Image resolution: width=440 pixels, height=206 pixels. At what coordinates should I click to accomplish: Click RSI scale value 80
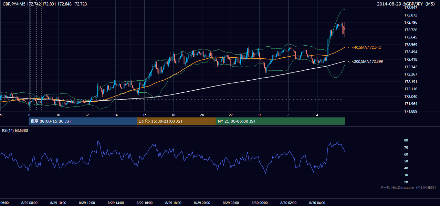click(x=406, y=140)
